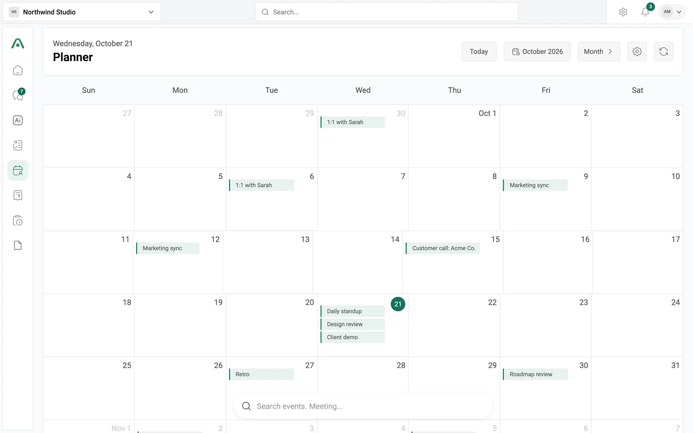Select October 14 day number
This screenshot has height=433, width=693.
[395, 239]
